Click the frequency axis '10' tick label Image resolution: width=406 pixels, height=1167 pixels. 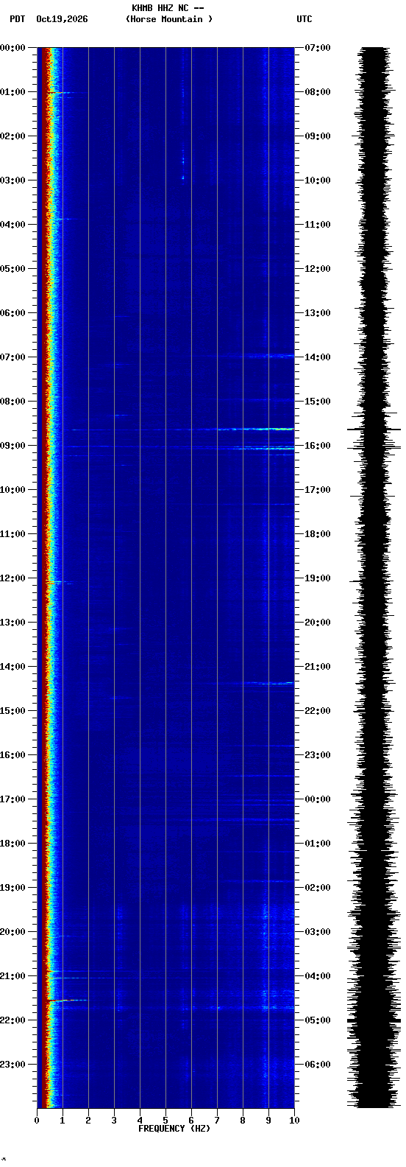[294, 1121]
